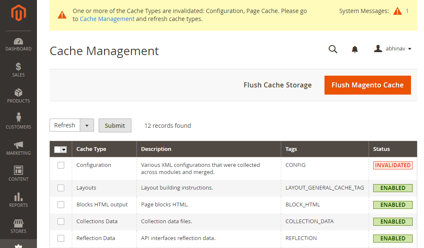
Task: Click the Flush Magento Cache button
Action: [x=367, y=85]
